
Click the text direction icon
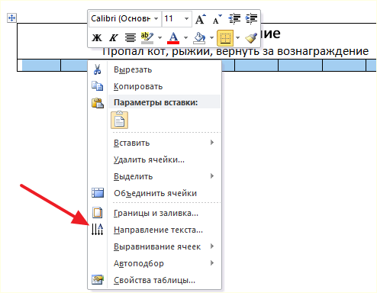[x=98, y=229]
